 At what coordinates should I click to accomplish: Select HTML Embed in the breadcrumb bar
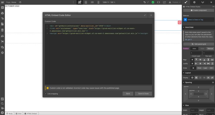tap(31, 114)
